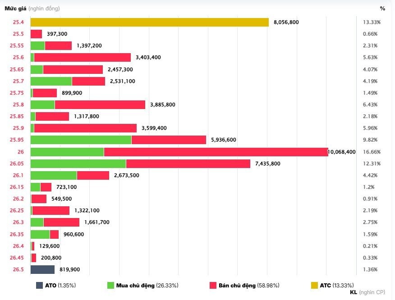Click the dark ATO bar at 26.5
Viewport: 395px width, 300px height.
coord(42,269)
